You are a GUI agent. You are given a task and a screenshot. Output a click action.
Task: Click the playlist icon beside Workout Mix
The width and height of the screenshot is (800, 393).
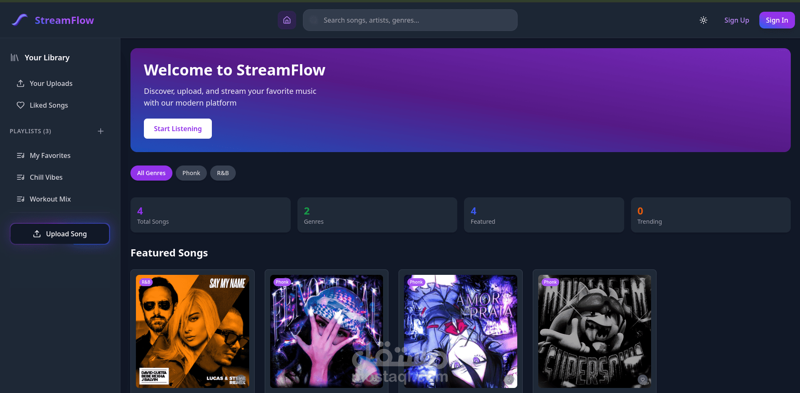[21, 199]
